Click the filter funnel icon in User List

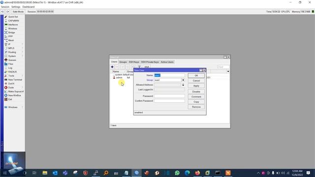[x=139, y=67]
